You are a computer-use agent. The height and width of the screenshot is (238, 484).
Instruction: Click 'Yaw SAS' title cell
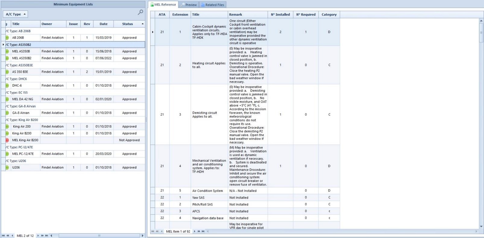click(x=209, y=198)
